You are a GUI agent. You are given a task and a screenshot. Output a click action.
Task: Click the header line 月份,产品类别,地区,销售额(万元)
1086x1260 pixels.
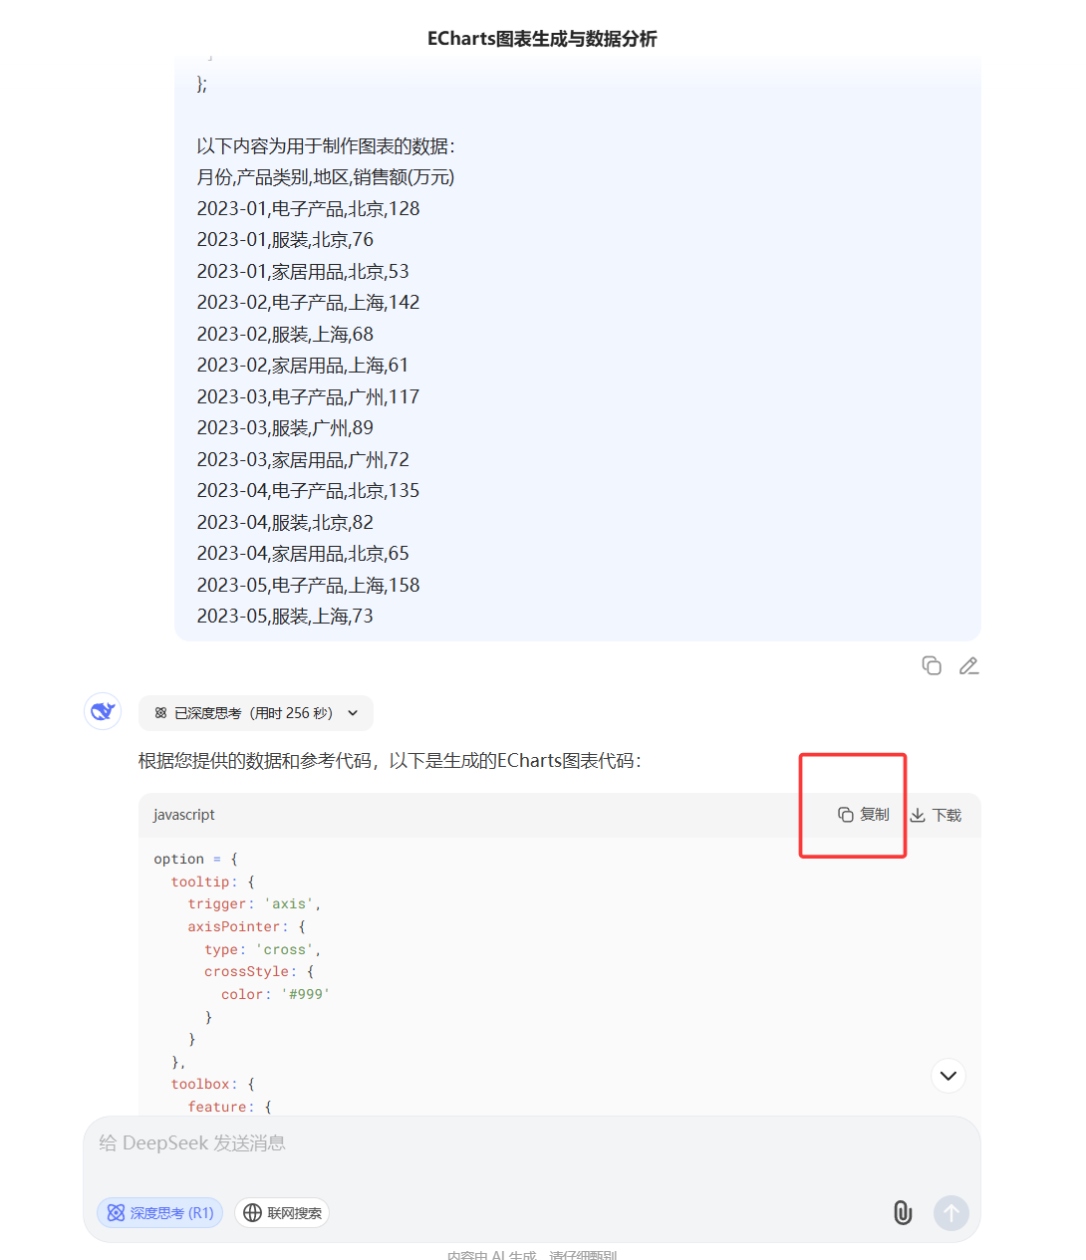326,177
